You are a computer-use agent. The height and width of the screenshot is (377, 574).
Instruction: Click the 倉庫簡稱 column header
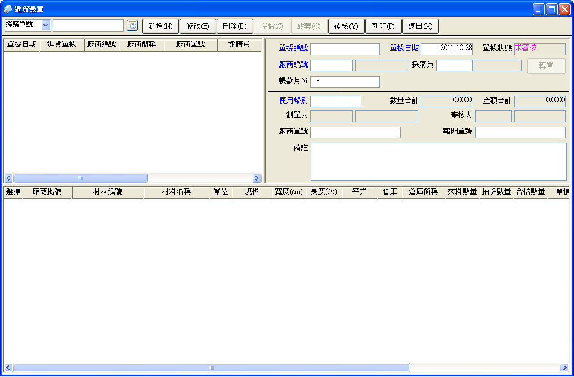424,192
